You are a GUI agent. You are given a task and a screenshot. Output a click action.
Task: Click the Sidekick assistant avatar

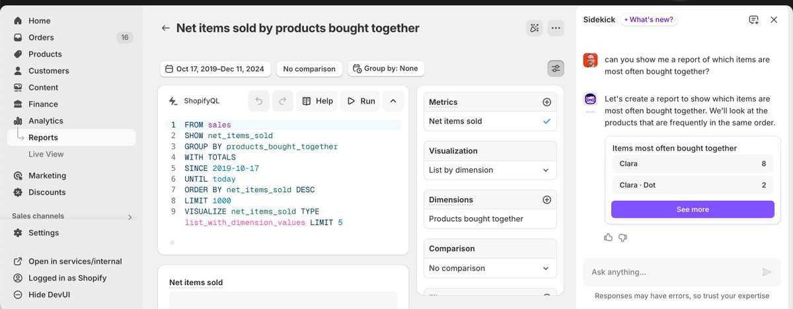pyautogui.click(x=591, y=100)
